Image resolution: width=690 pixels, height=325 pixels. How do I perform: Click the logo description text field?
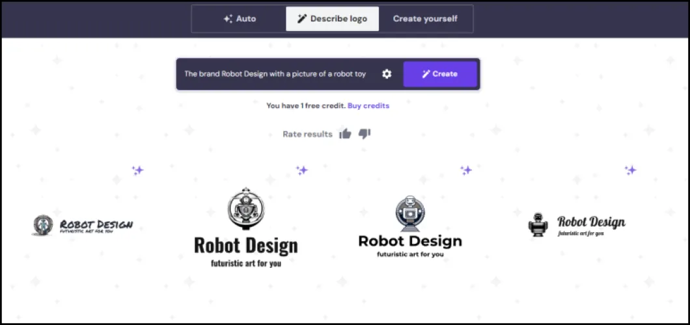tap(275, 74)
